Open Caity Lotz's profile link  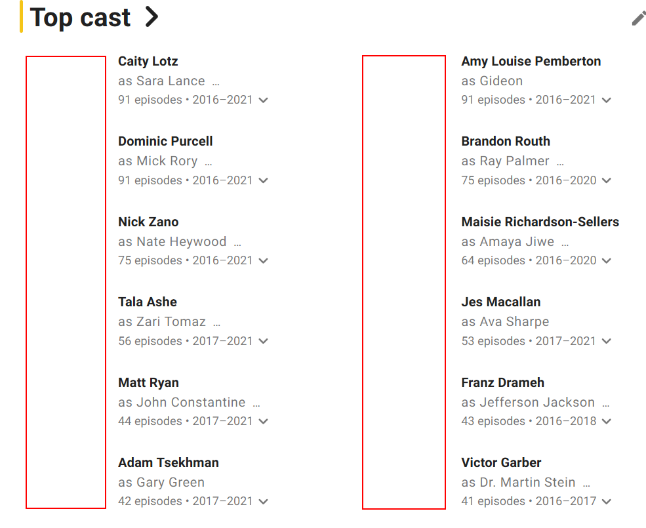[x=148, y=61]
